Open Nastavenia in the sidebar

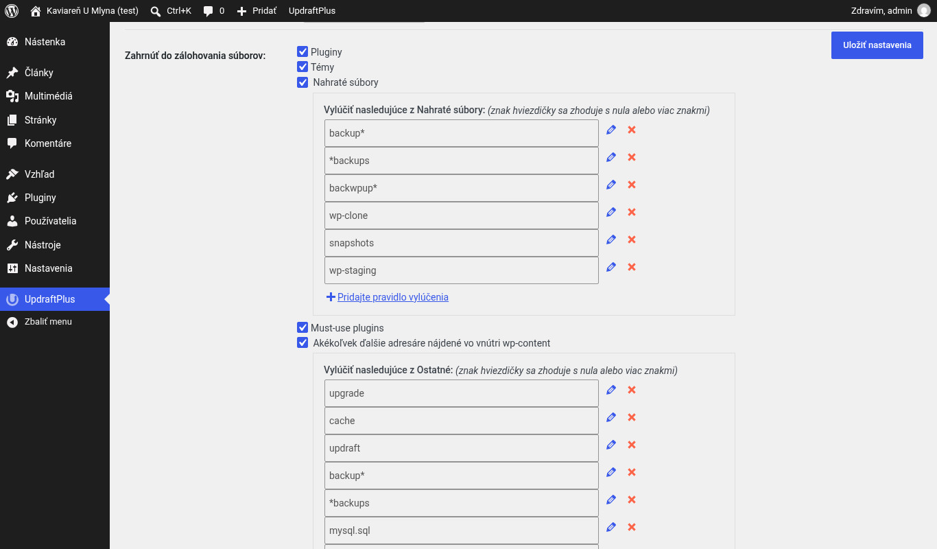coord(55,268)
